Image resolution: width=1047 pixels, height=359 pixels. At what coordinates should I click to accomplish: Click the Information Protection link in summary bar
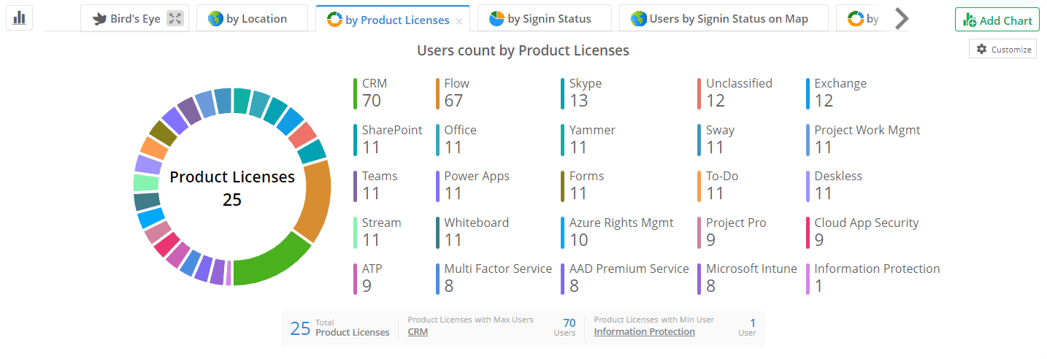[644, 332]
